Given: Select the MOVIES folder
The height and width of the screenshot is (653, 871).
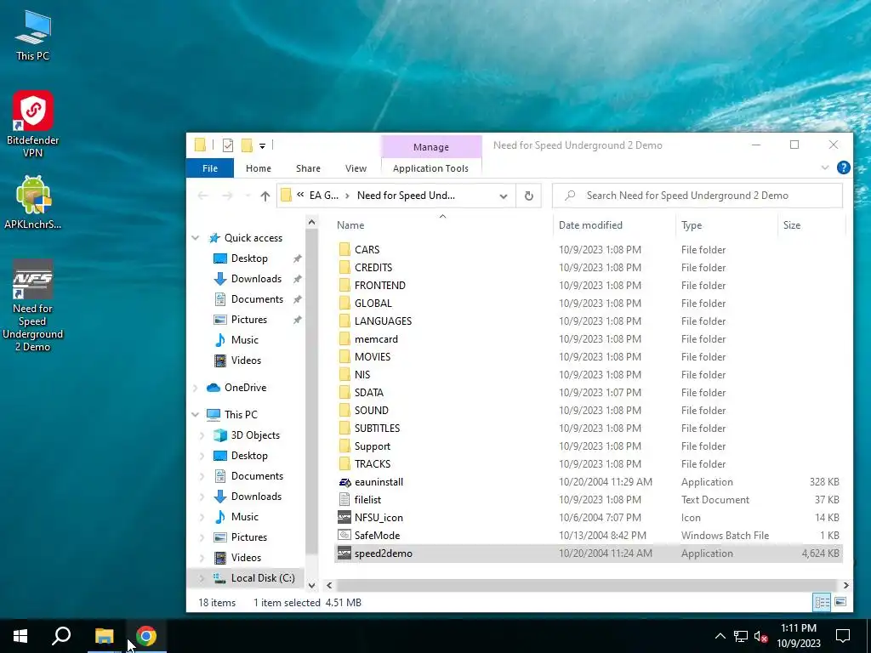Looking at the screenshot, I should click(x=373, y=356).
